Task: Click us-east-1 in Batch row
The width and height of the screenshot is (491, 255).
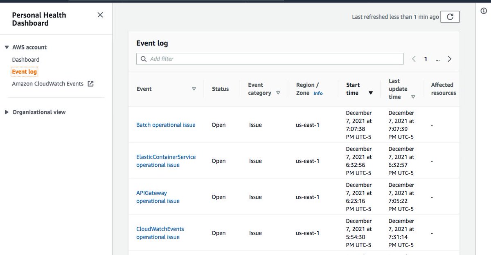Action: click(x=308, y=125)
